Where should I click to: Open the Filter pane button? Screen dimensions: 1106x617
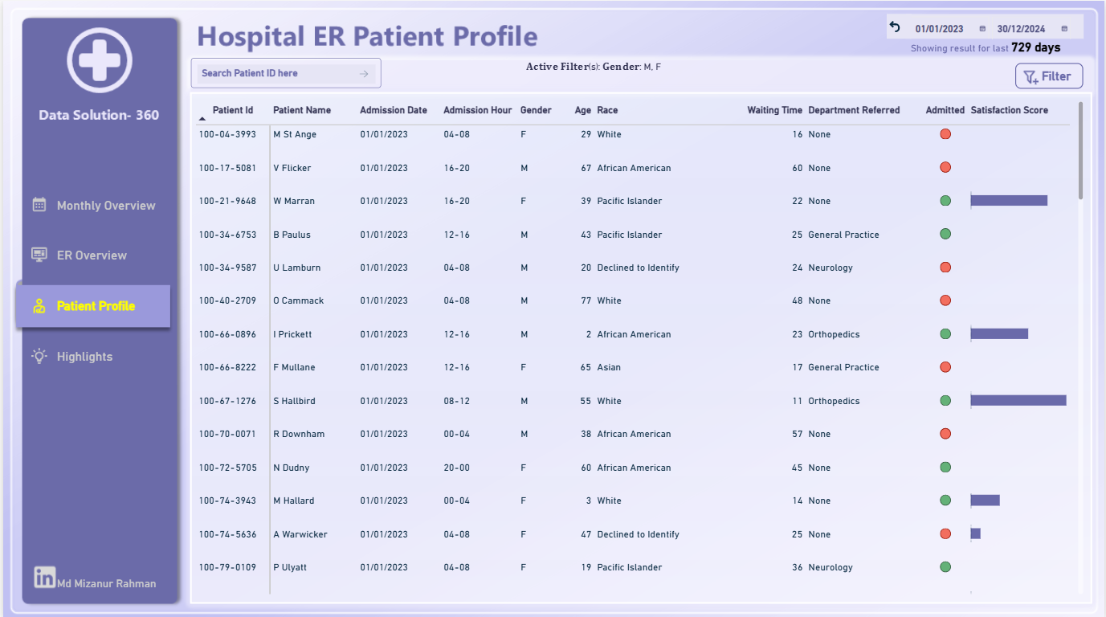(x=1049, y=76)
